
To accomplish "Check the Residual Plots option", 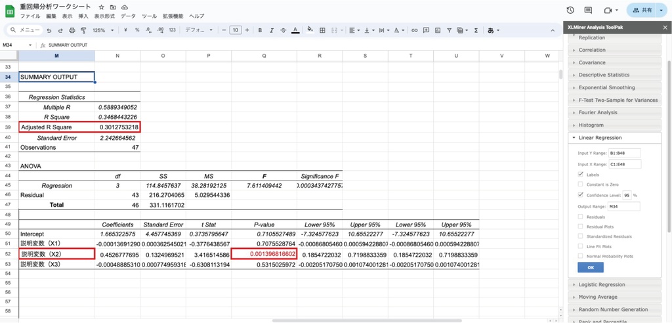I will pyautogui.click(x=580, y=226).
